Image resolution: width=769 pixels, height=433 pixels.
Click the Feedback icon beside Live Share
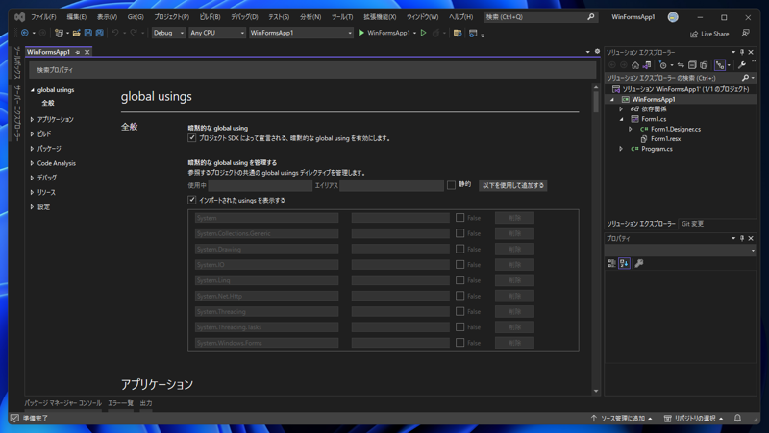(746, 33)
